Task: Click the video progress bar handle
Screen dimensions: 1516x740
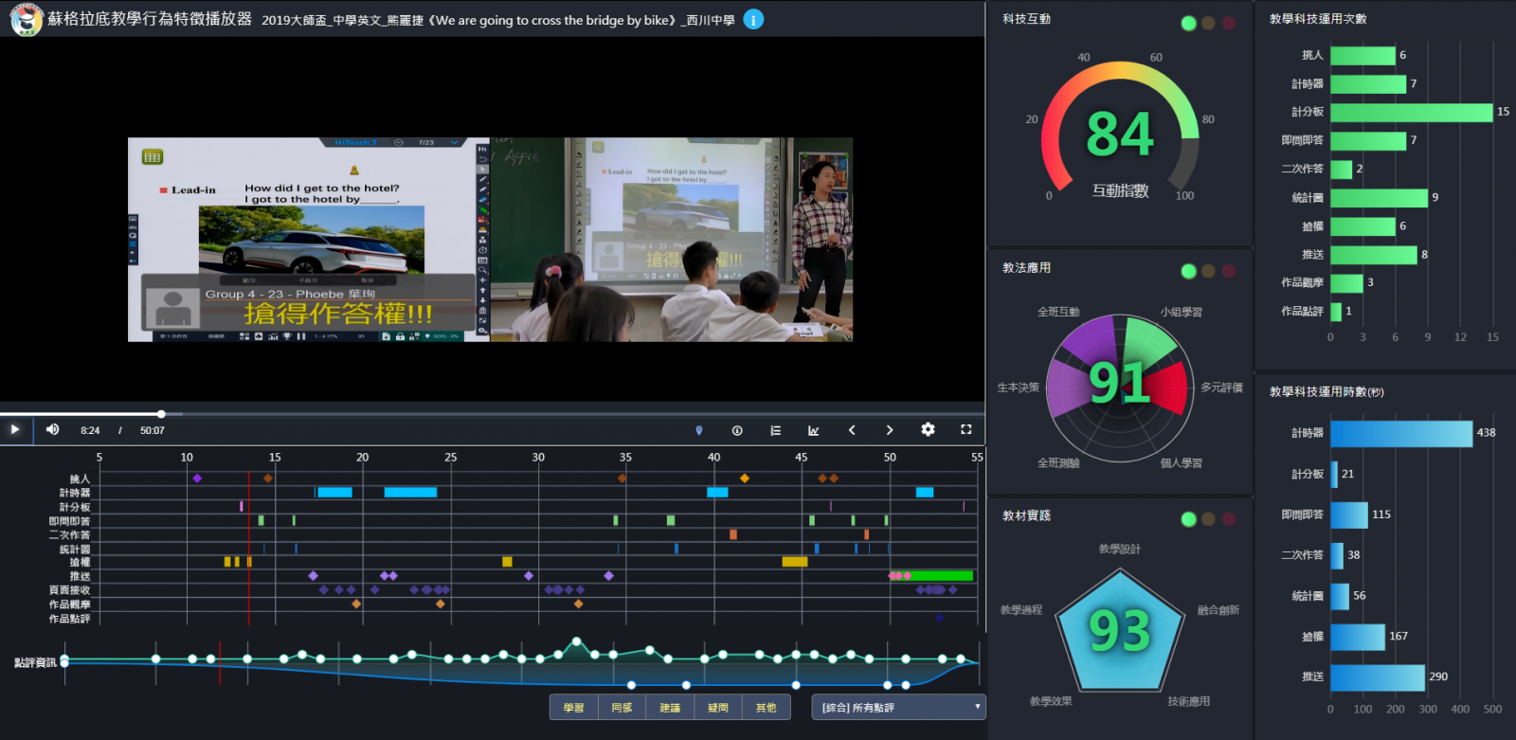Action: (161, 414)
